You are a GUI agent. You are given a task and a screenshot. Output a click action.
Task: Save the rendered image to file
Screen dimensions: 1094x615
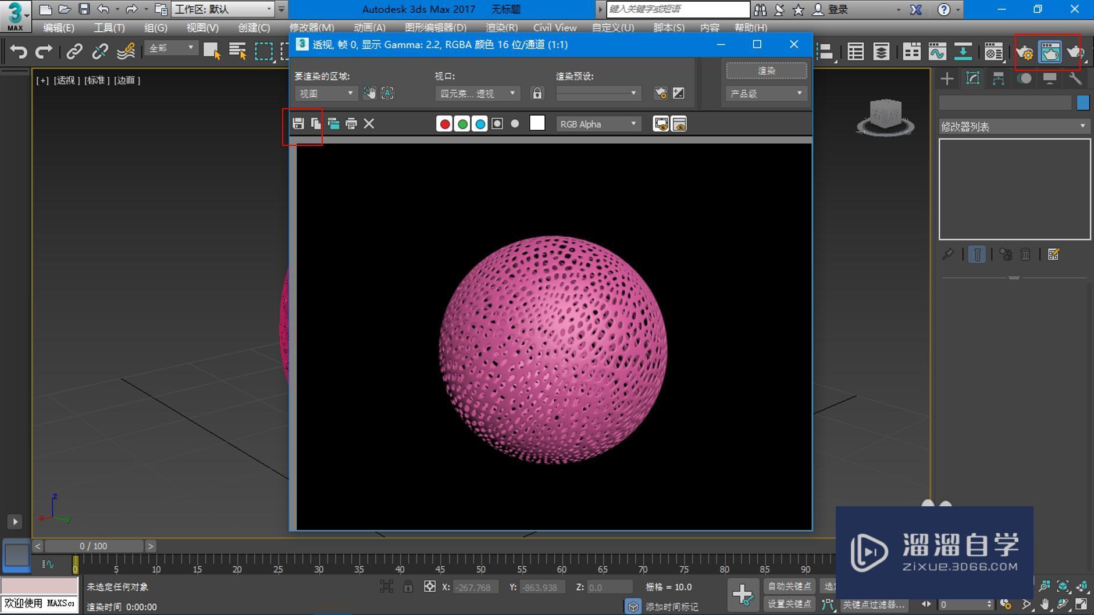tap(298, 124)
